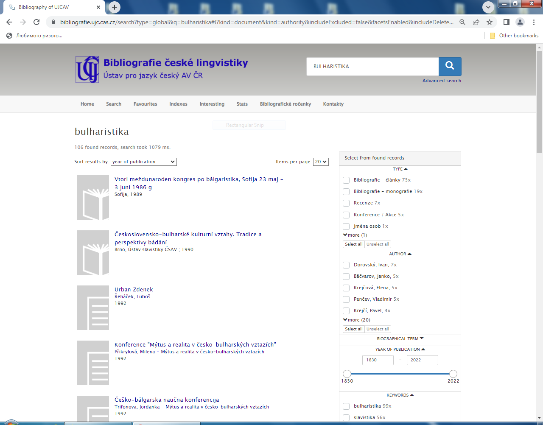Viewport: 543px width, 425px height.
Task: Open the Items per page dropdown
Action: 321,162
